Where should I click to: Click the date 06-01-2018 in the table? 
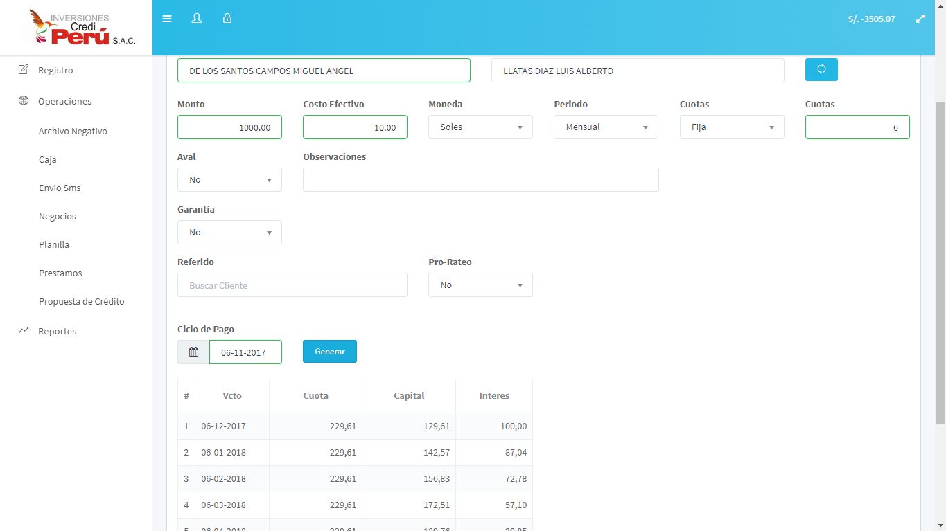coord(224,453)
